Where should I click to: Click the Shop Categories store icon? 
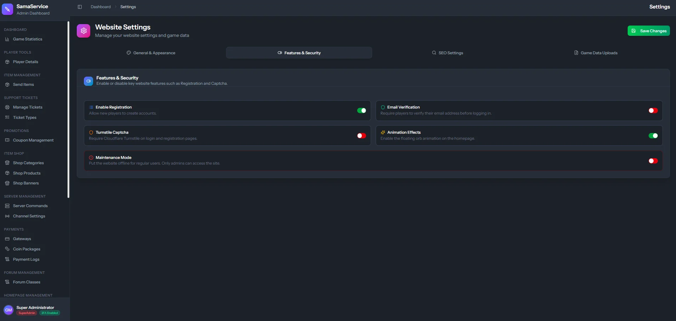pos(7,163)
